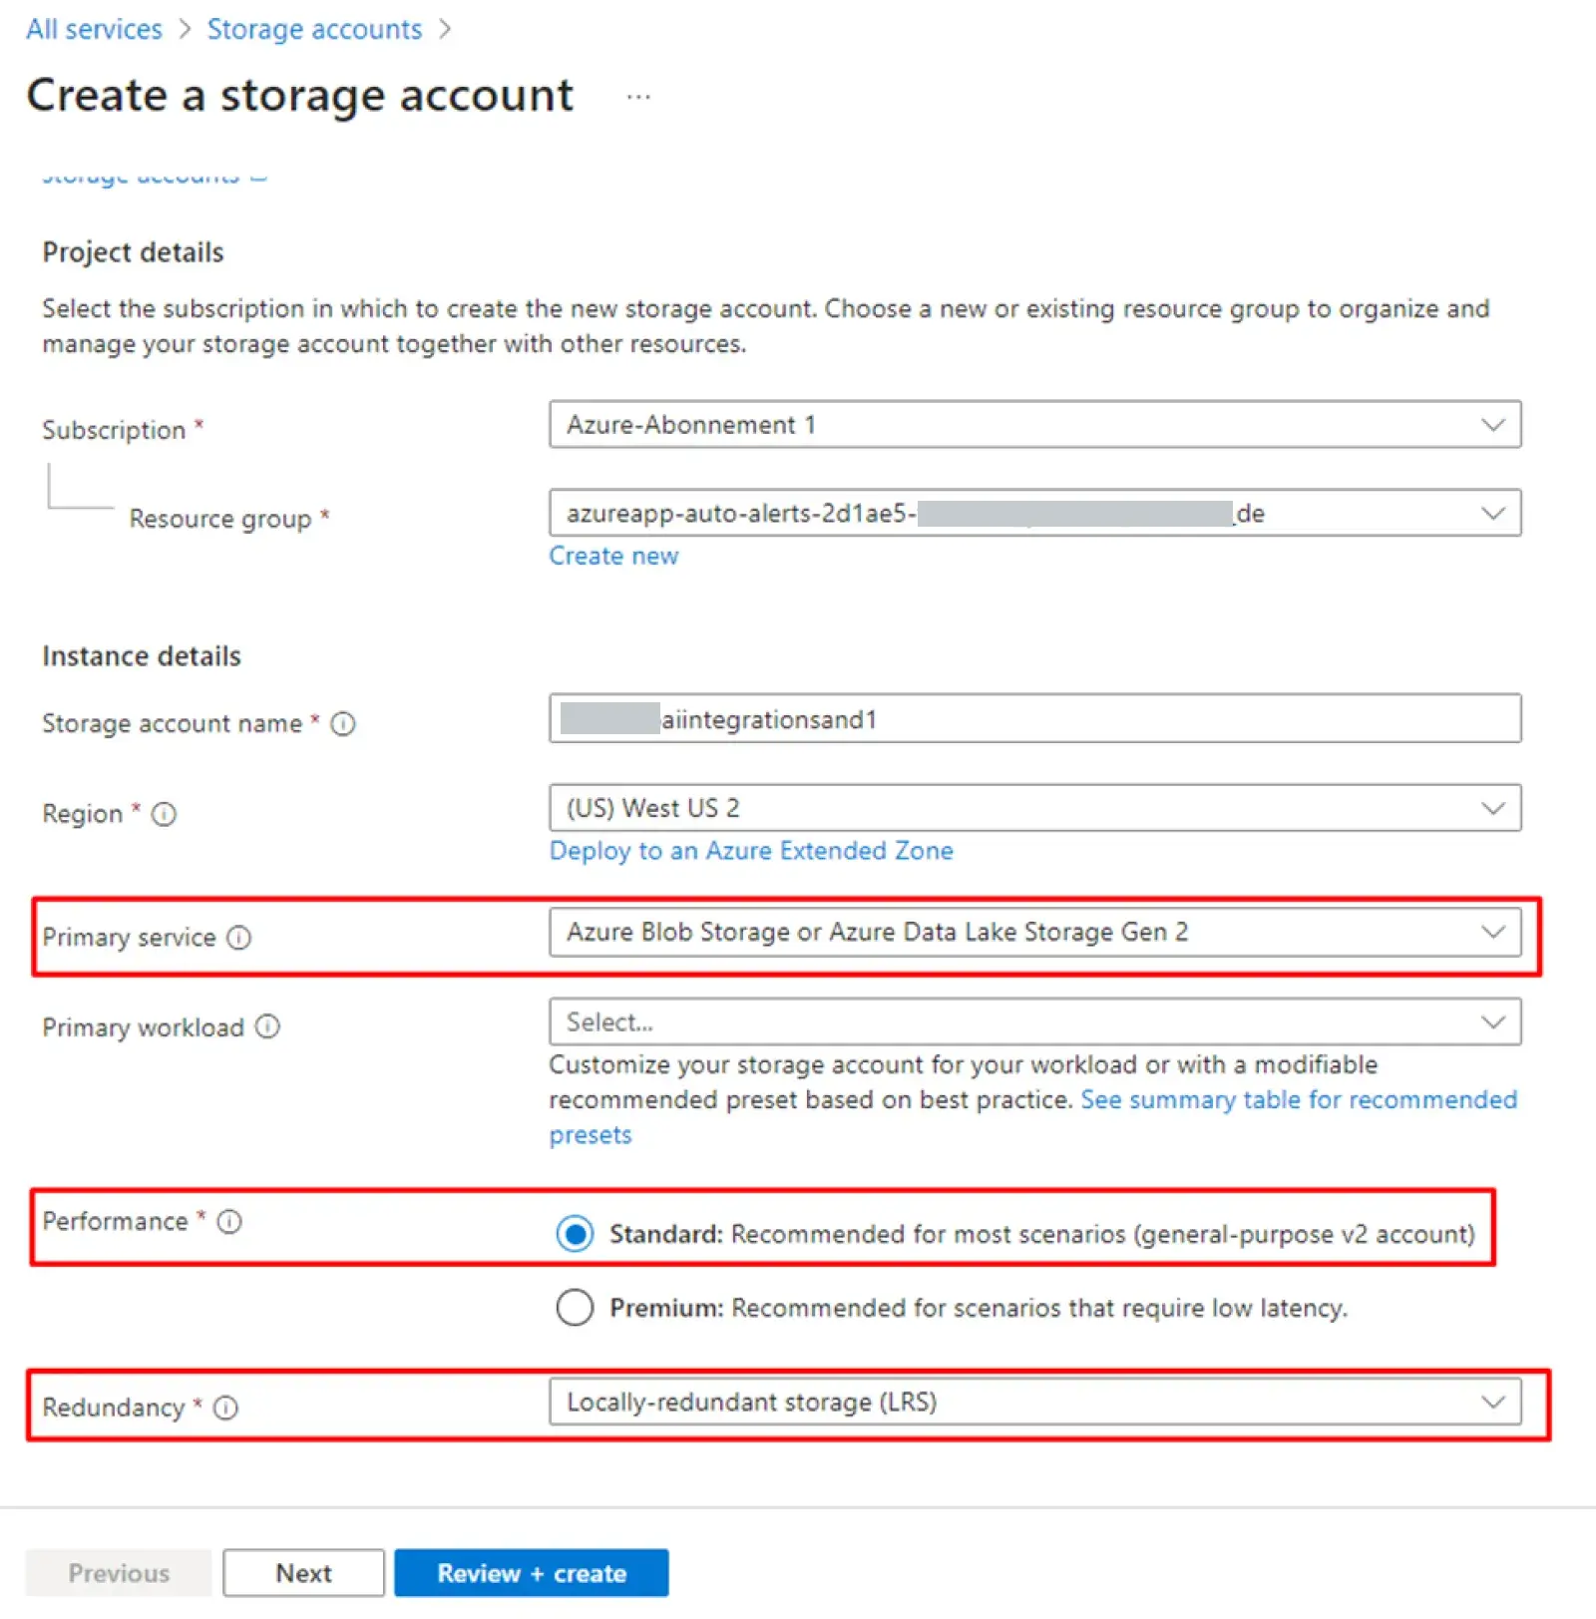
Task: Open the Primary service dropdown
Action: [x=1034, y=932]
